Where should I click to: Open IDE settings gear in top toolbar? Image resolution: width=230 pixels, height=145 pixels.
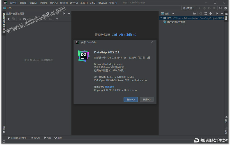[x=226, y=8]
